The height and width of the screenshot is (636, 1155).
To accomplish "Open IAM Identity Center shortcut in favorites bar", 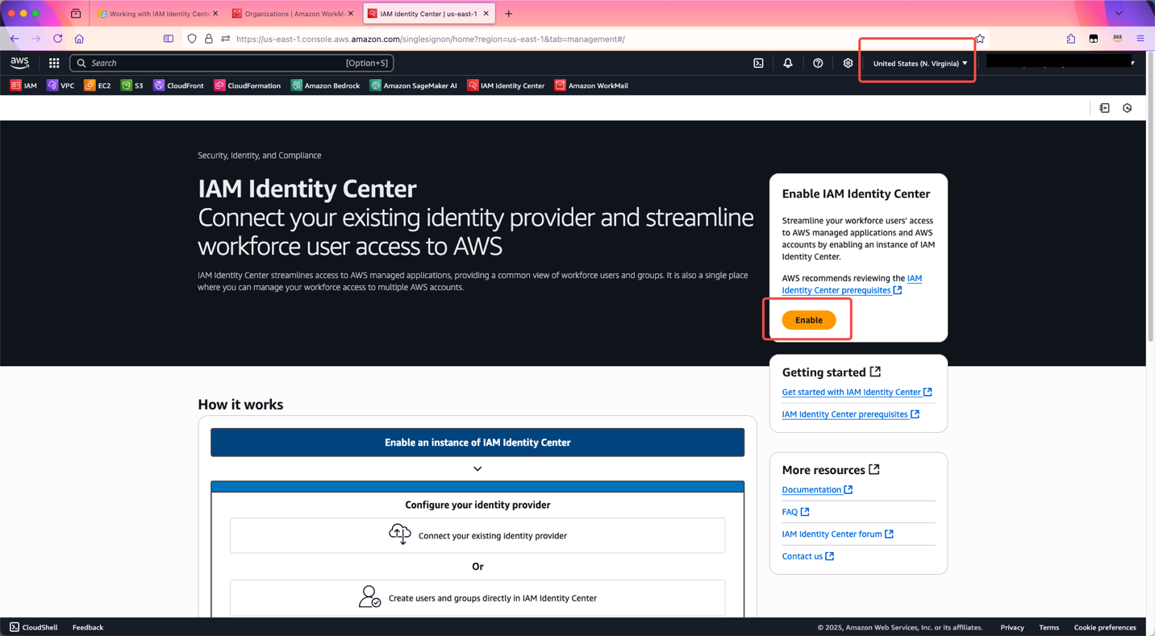I will pyautogui.click(x=506, y=85).
